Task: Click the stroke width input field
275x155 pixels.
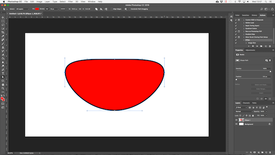Action: coord(53,9)
